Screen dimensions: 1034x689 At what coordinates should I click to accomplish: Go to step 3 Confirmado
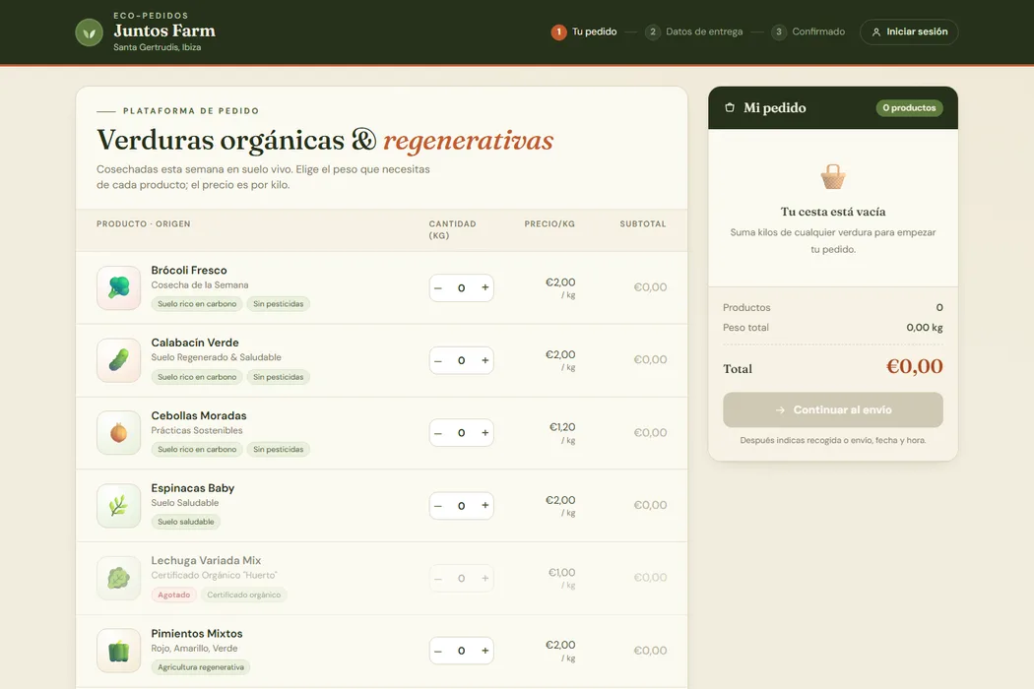point(808,31)
